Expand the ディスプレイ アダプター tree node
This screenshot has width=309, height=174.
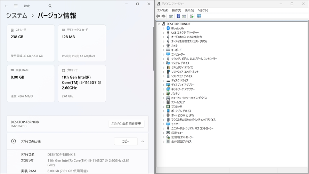tap(163, 85)
